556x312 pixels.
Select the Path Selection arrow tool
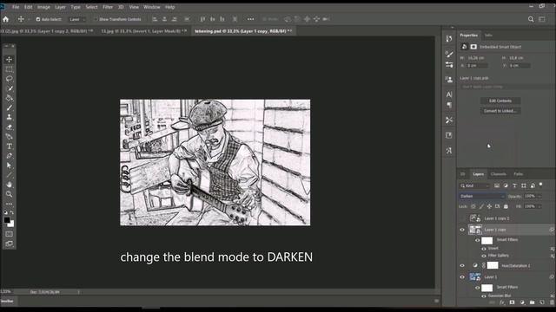pyautogui.click(x=10, y=166)
